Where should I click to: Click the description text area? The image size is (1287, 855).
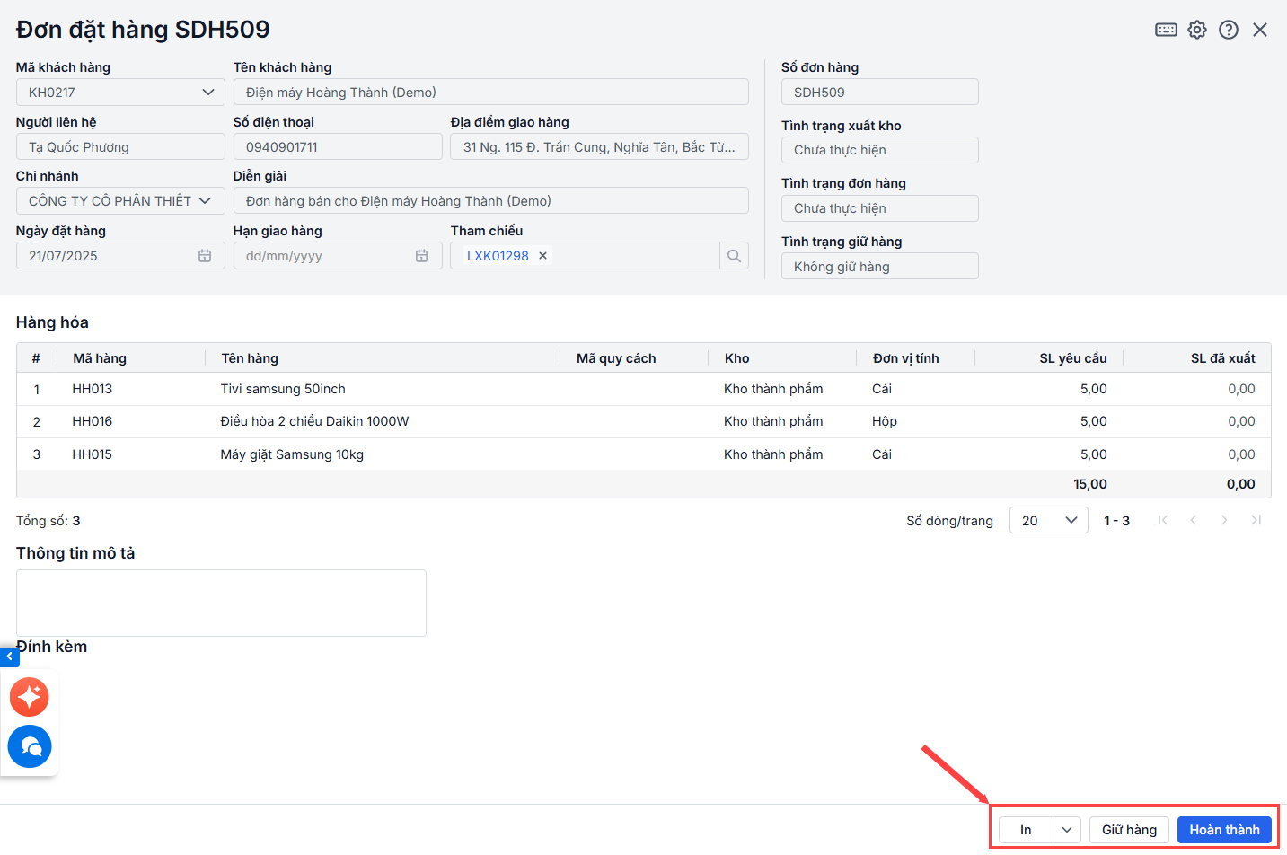(x=221, y=603)
